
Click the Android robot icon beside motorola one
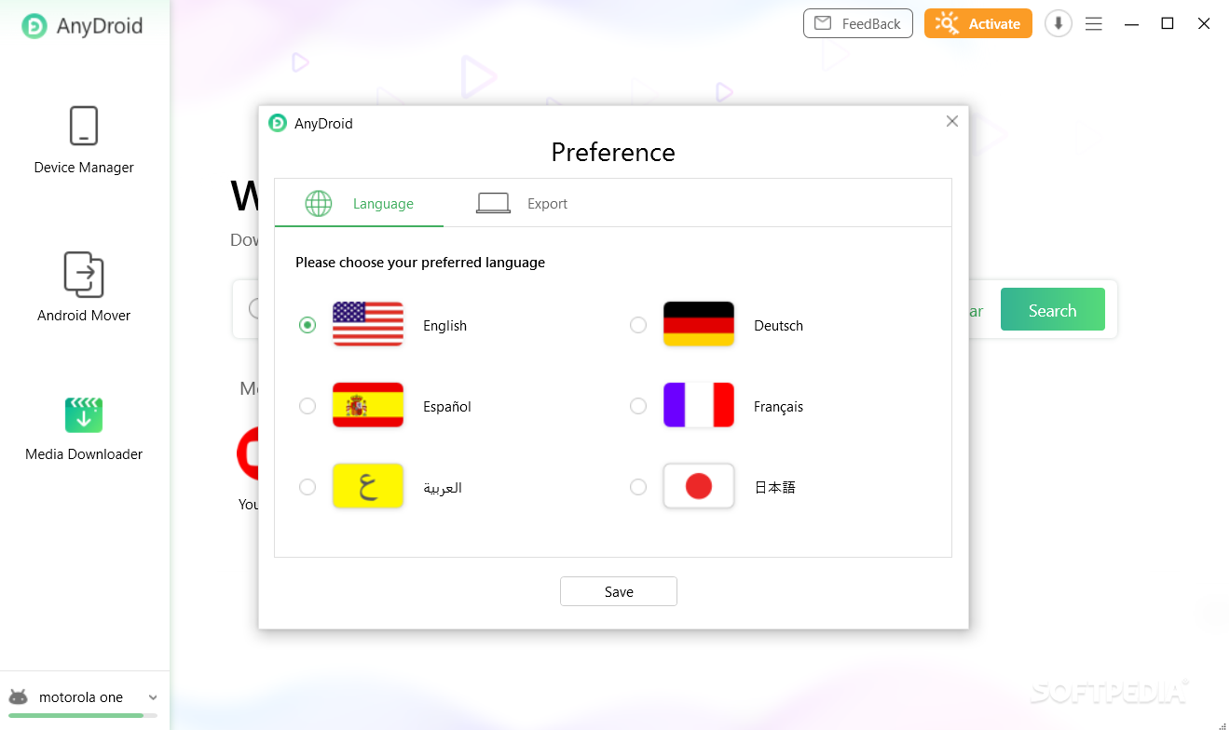tap(18, 697)
